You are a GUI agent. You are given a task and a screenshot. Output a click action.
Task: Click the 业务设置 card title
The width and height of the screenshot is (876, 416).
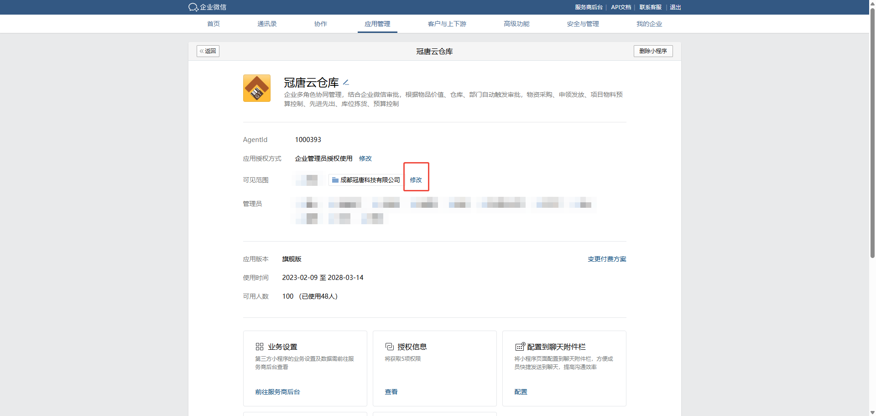click(282, 347)
